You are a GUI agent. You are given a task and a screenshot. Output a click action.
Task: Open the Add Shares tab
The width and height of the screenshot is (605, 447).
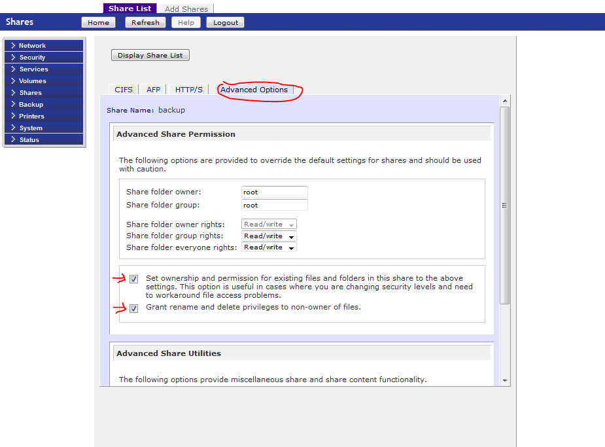pos(186,9)
